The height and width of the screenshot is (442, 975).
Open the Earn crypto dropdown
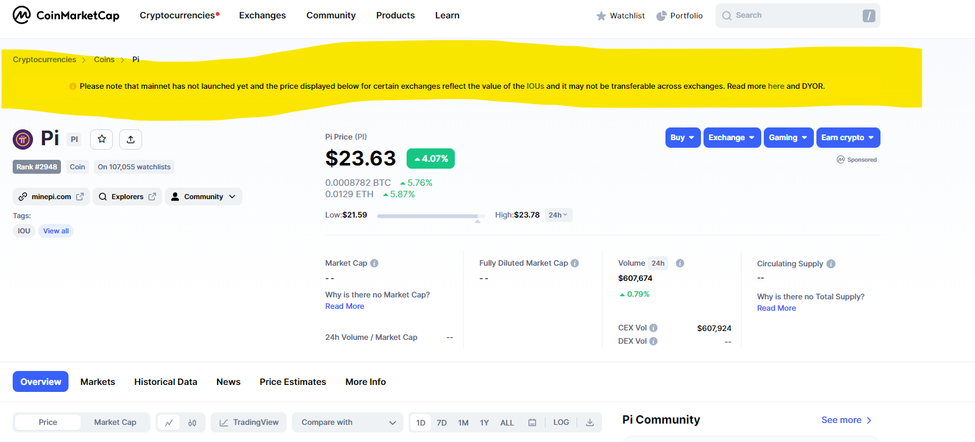point(848,138)
